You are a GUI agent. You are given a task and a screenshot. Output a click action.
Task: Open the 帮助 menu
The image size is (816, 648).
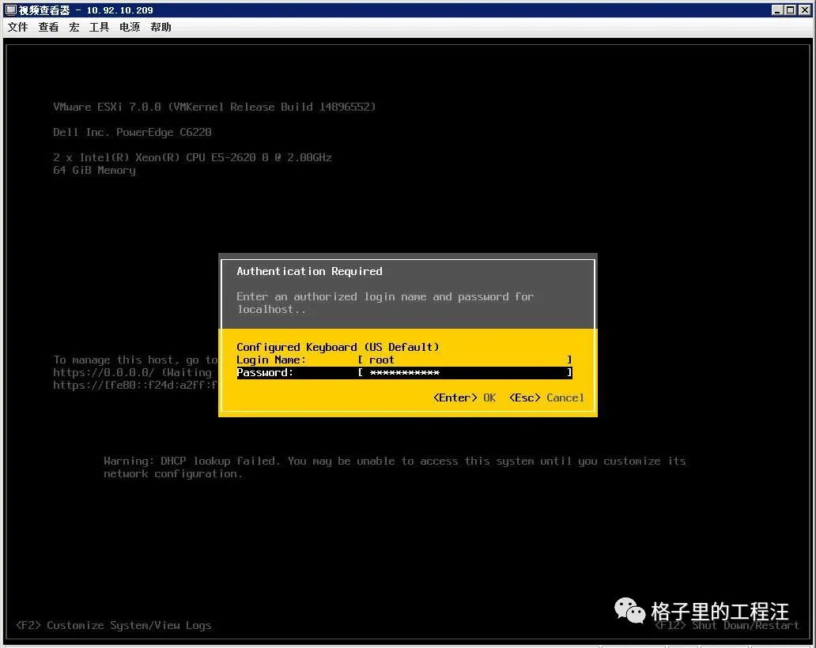coord(161,27)
